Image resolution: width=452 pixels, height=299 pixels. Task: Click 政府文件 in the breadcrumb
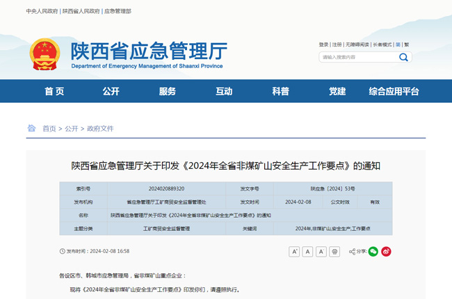[x=100, y=129]
